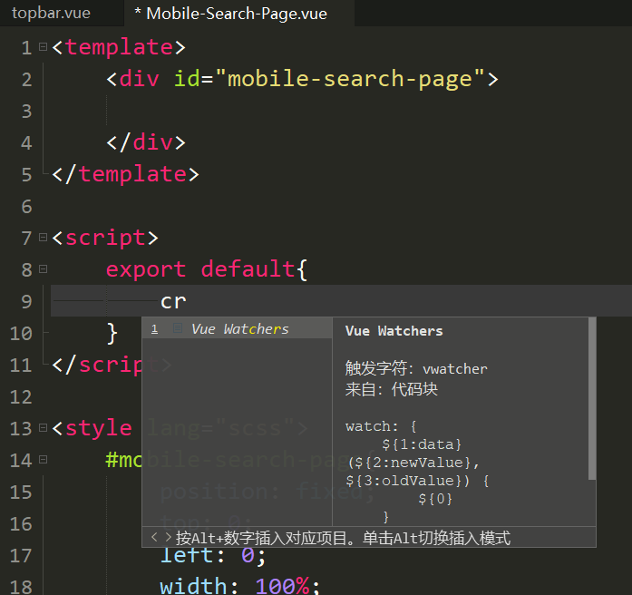This screenshot has height=595, width=632.
Task: Collapse the template block on line 1
Action: 43,47
